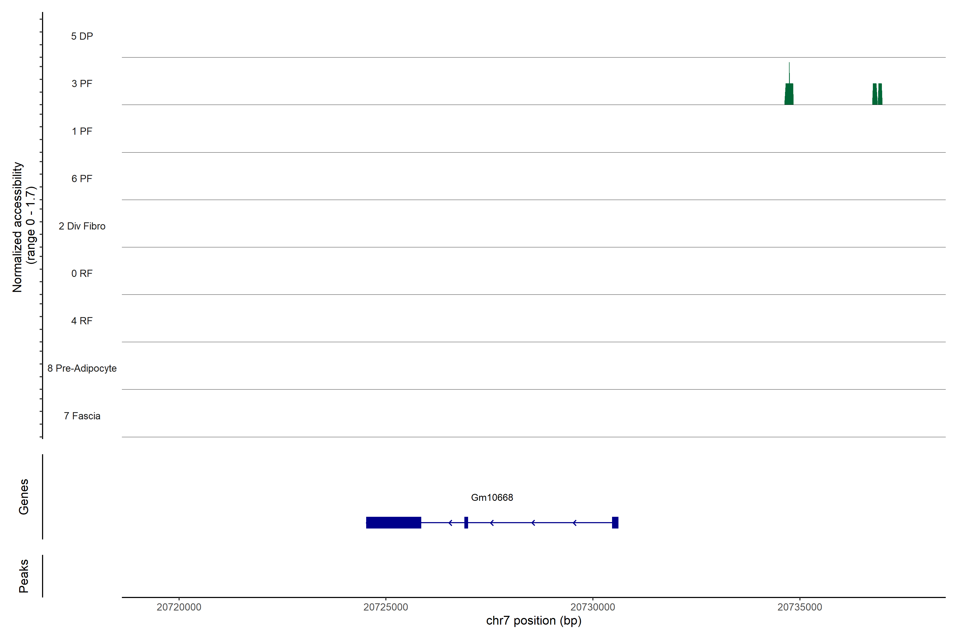Click the 20735000 axis tick label
Image resolution: width=958 pixels, height=639 pixels.
800,607
